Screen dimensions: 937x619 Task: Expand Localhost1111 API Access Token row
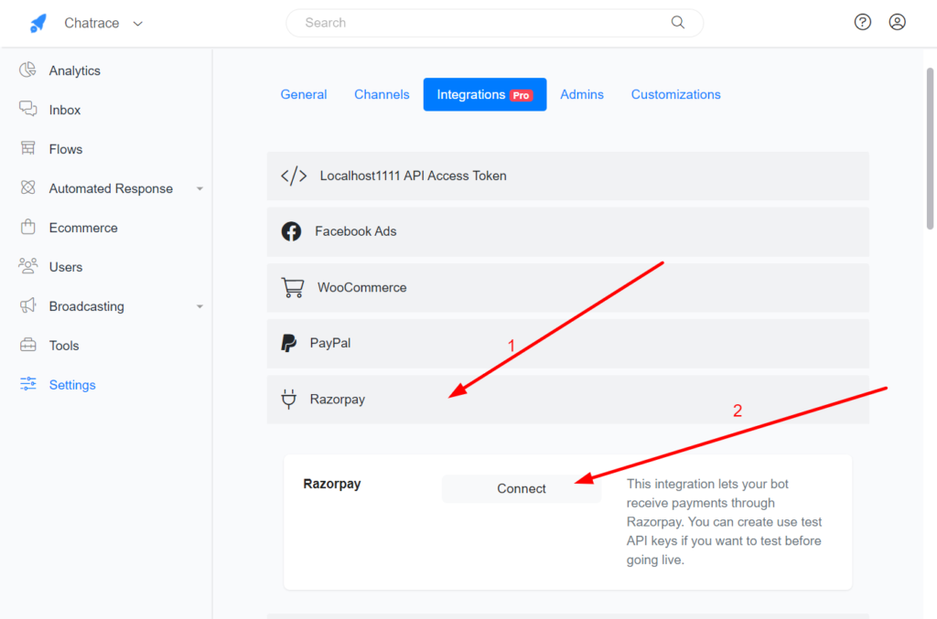point(567,176)
